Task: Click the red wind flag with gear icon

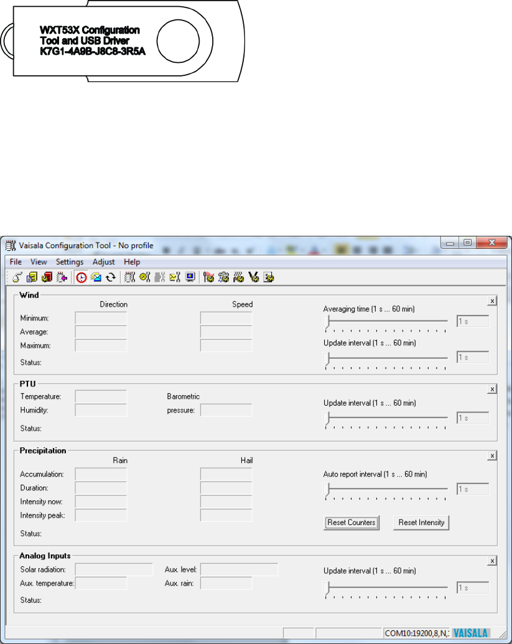Action: 208,278
